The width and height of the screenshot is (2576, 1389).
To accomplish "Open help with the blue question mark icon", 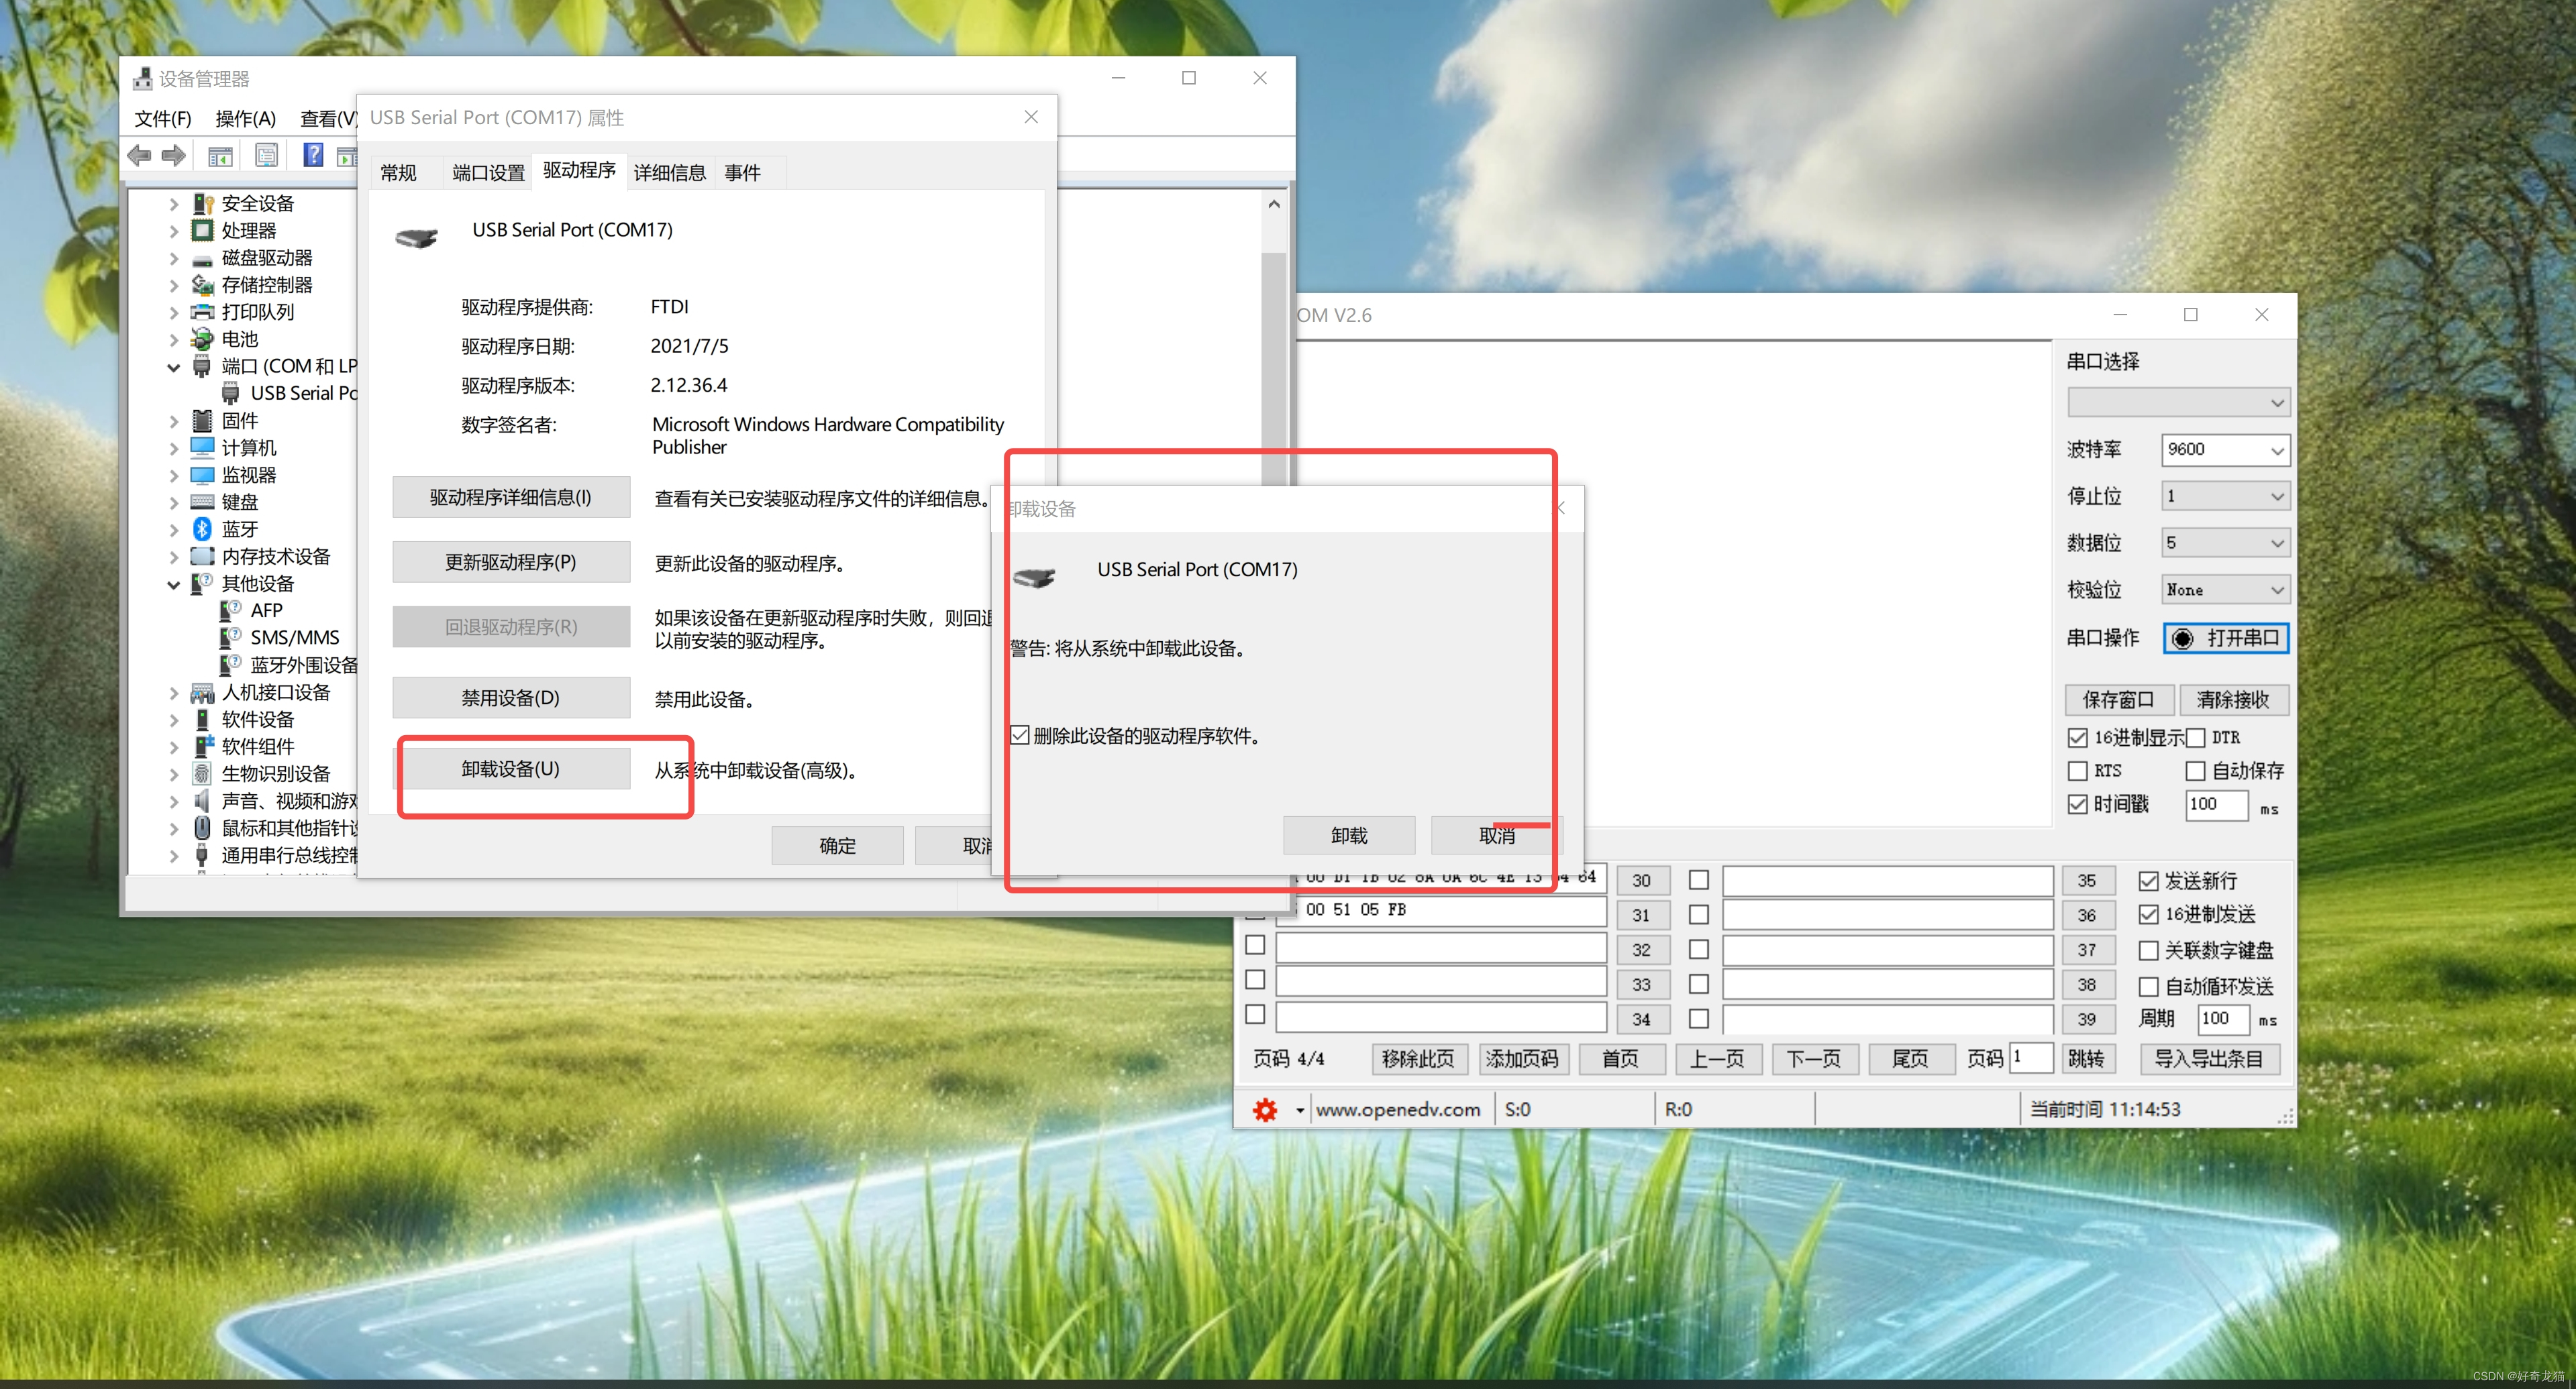I will coord(313,155).
